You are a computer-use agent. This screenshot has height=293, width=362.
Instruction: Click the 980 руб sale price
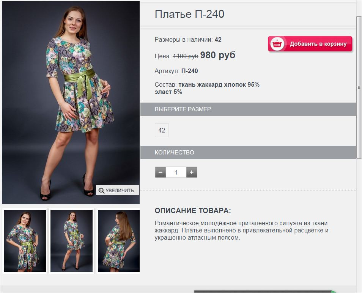[x=218, y=55]
